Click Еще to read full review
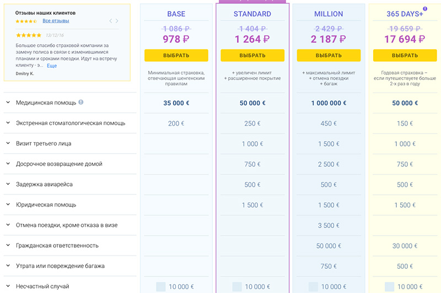The width and height of the screenshot is (441, 293). click(51, 66)
